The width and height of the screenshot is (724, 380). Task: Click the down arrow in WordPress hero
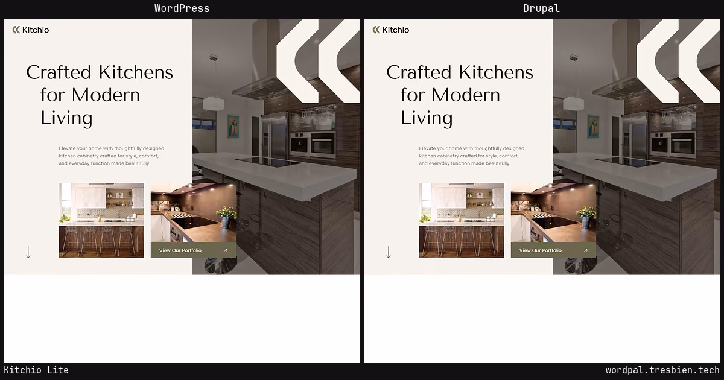pos(28,252)
